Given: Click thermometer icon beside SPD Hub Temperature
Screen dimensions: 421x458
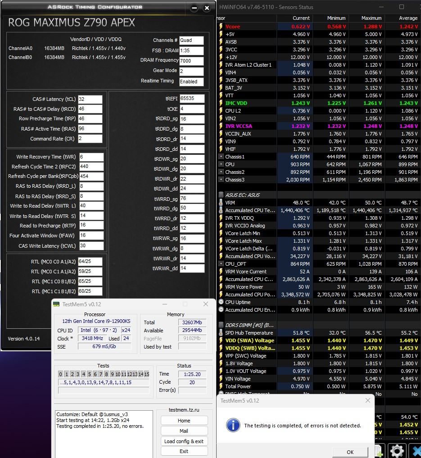Looking at the screenshot, I should [221, 333].
